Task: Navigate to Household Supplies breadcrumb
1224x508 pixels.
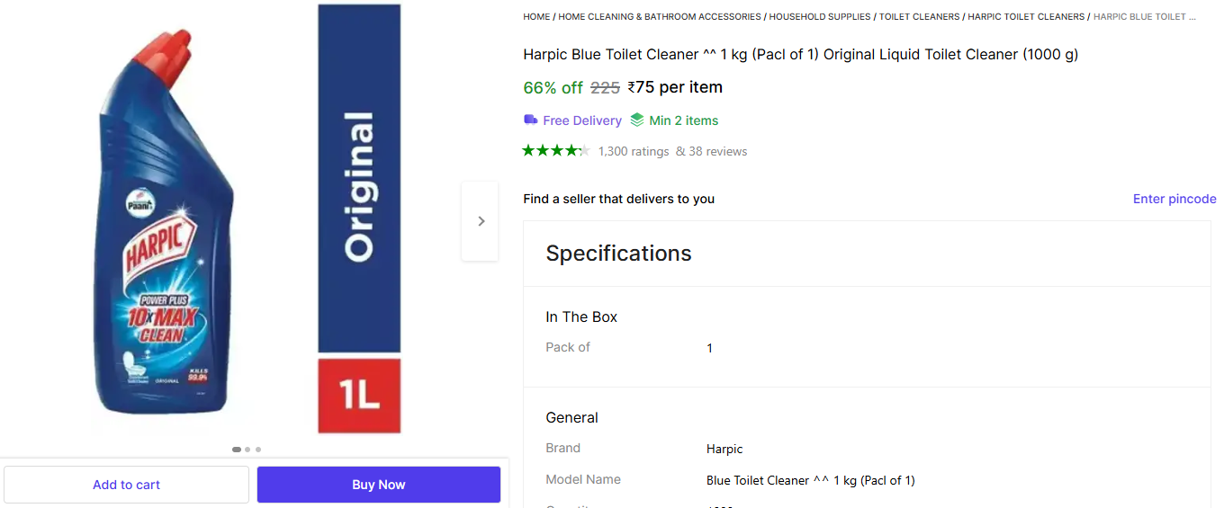Action: point(820,17)
